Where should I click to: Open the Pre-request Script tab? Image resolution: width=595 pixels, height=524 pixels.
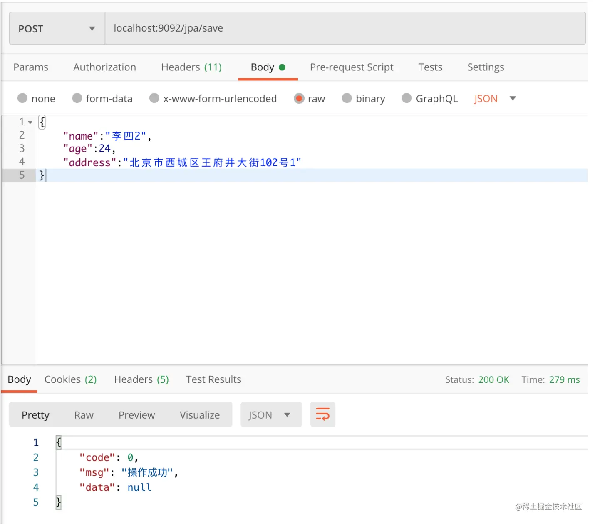352,67
